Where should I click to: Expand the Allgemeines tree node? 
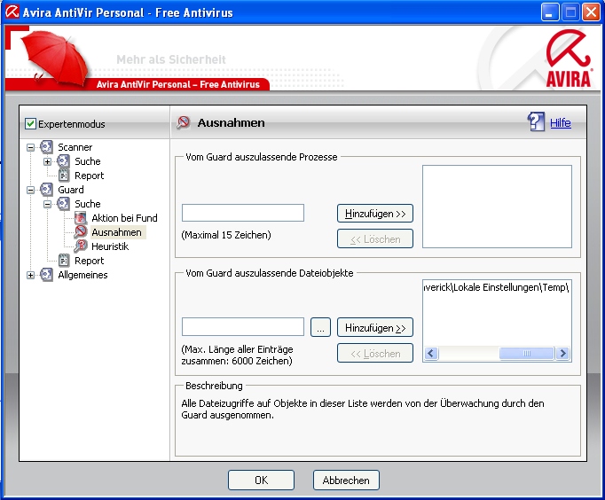[30, 275]
